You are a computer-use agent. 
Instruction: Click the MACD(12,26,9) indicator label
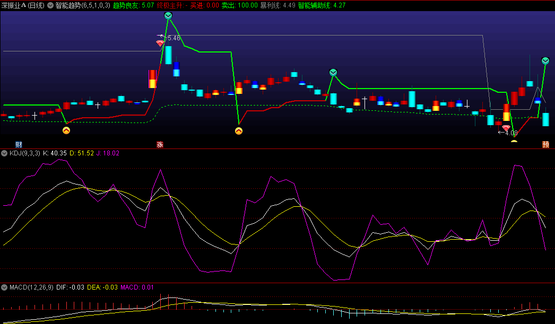tap(31, 287)
